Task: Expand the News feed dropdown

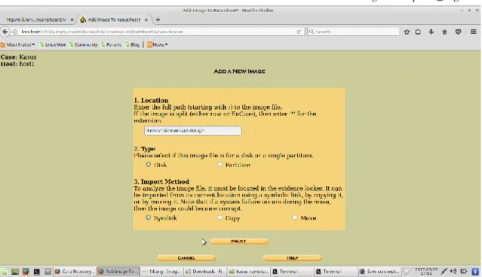Action: coord(158,44)
